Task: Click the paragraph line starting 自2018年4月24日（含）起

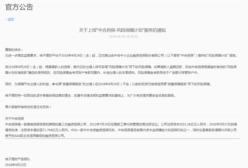Action: click(121, 67)
